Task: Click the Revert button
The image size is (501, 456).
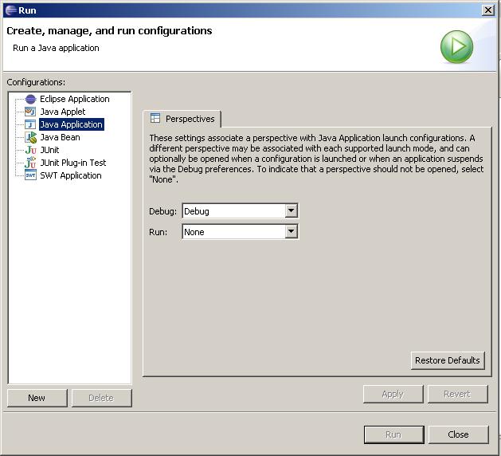Action: pyautogui.click(x=457, y=394)
